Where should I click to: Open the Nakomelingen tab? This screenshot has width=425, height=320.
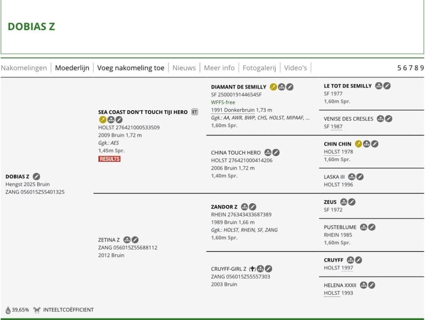tap(24, 68)
